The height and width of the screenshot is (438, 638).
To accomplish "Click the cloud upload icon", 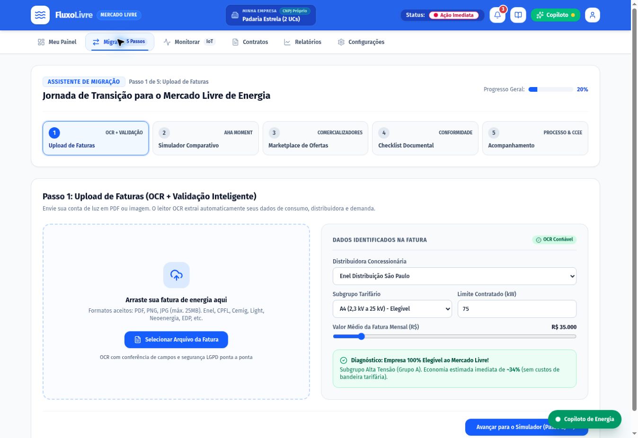I will (177, 275).
